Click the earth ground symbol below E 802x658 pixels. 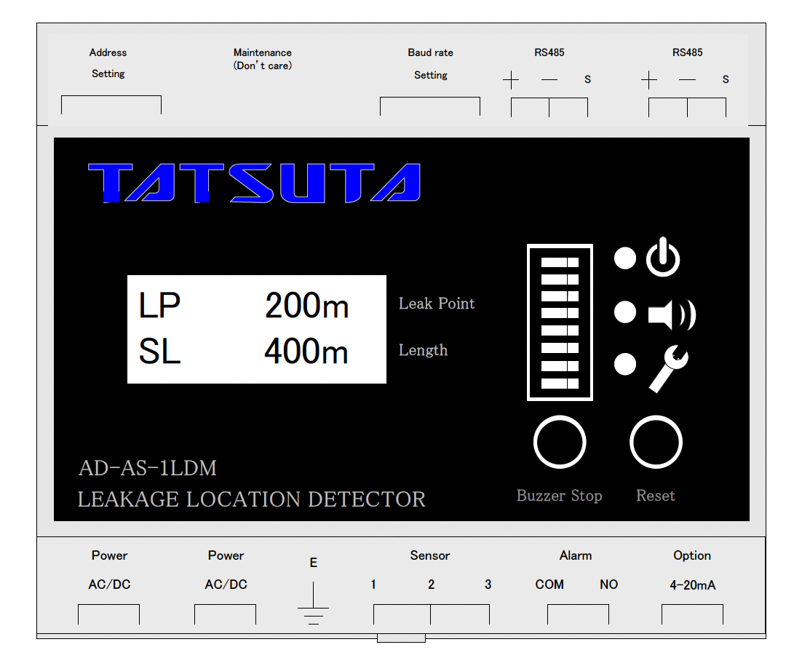point(313,603)
